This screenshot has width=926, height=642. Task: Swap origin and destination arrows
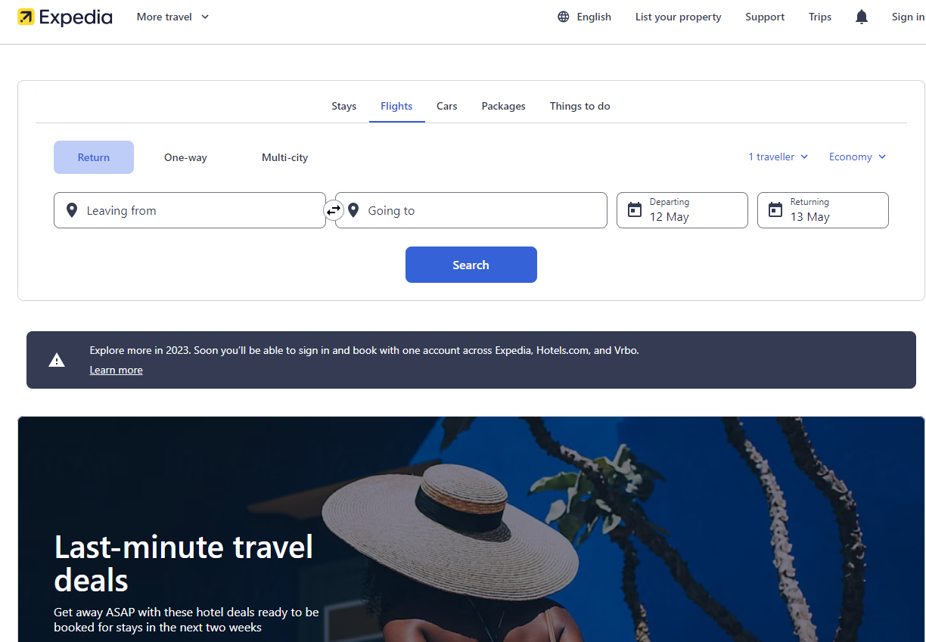coord(334,210)
